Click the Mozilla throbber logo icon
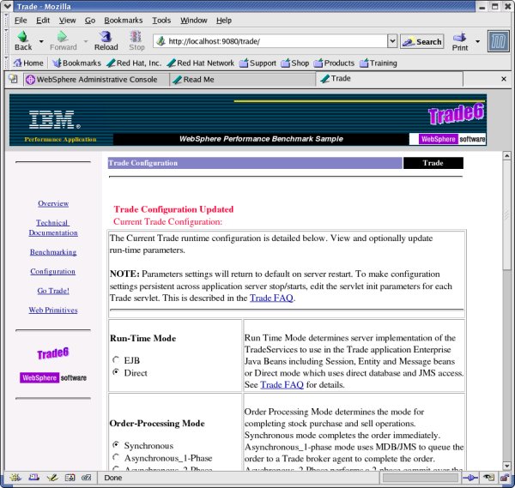 tap(499, 41)
